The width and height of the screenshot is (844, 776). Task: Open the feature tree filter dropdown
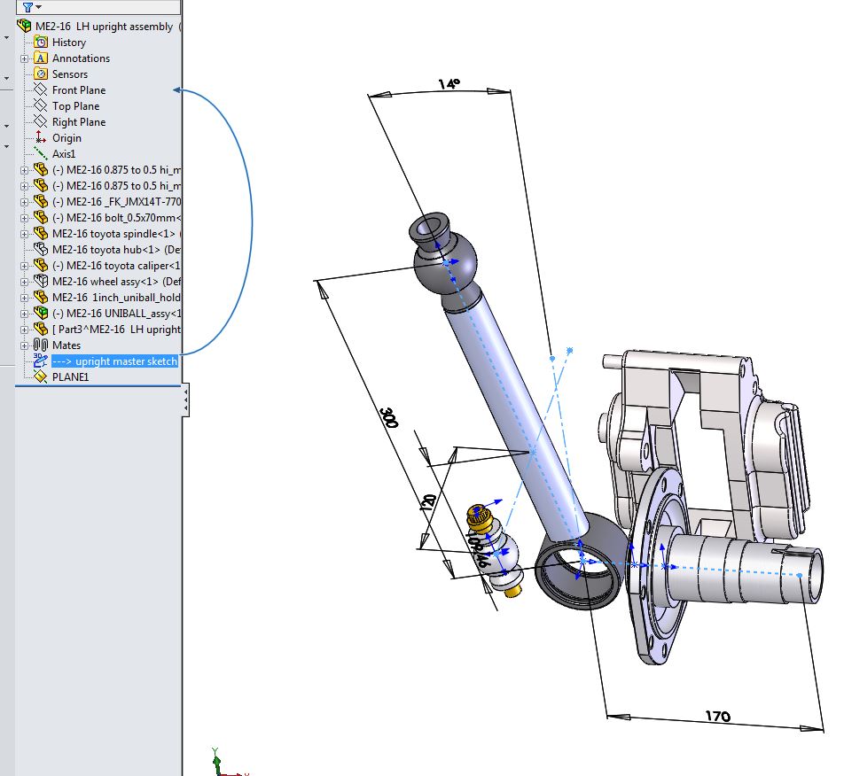point(34,7)
